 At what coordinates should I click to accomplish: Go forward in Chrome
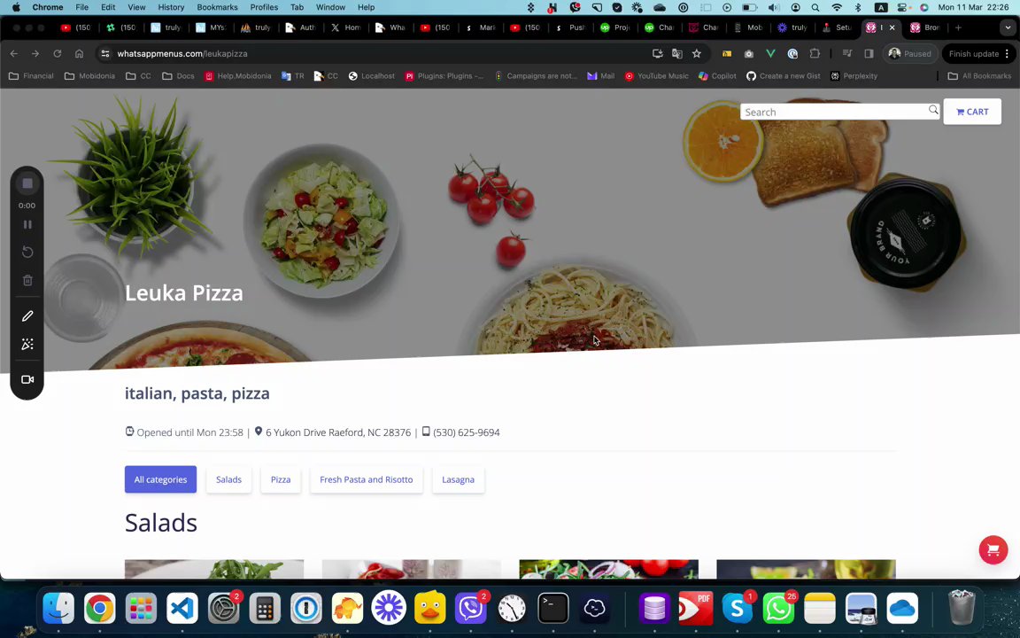[35, 53]
